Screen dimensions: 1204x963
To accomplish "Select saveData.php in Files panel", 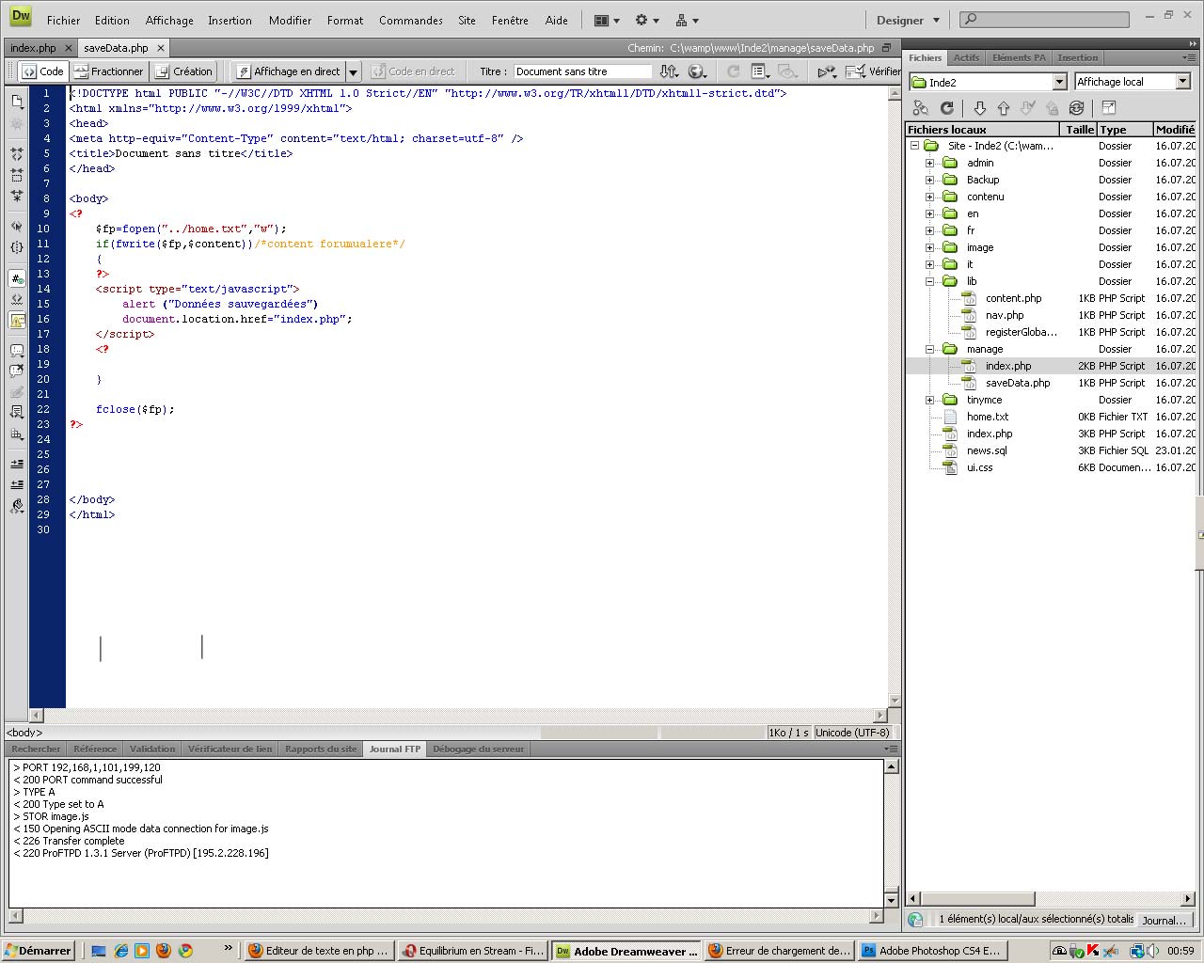I will (x=1018, y=383).
